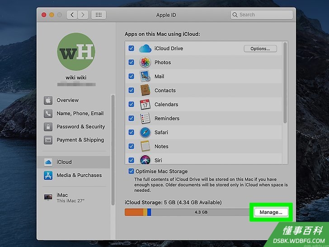Open Name, Phone, Email section

coord(74,114)
